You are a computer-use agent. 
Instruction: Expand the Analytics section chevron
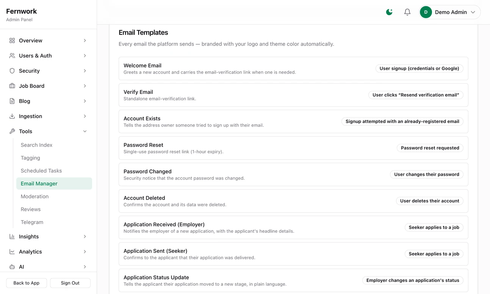85,252
